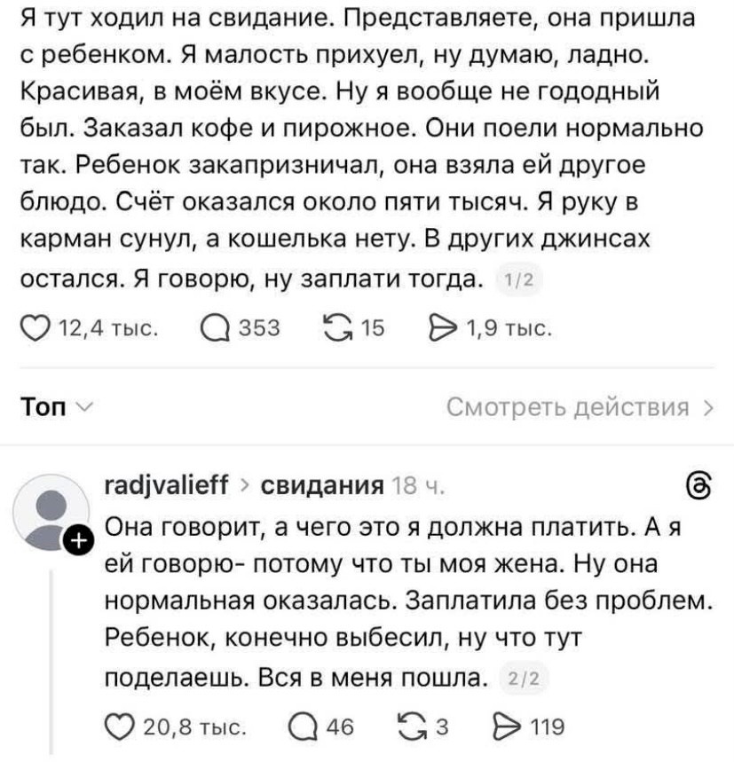Like the reply by radjvalieff

click(x=122, y=728)
